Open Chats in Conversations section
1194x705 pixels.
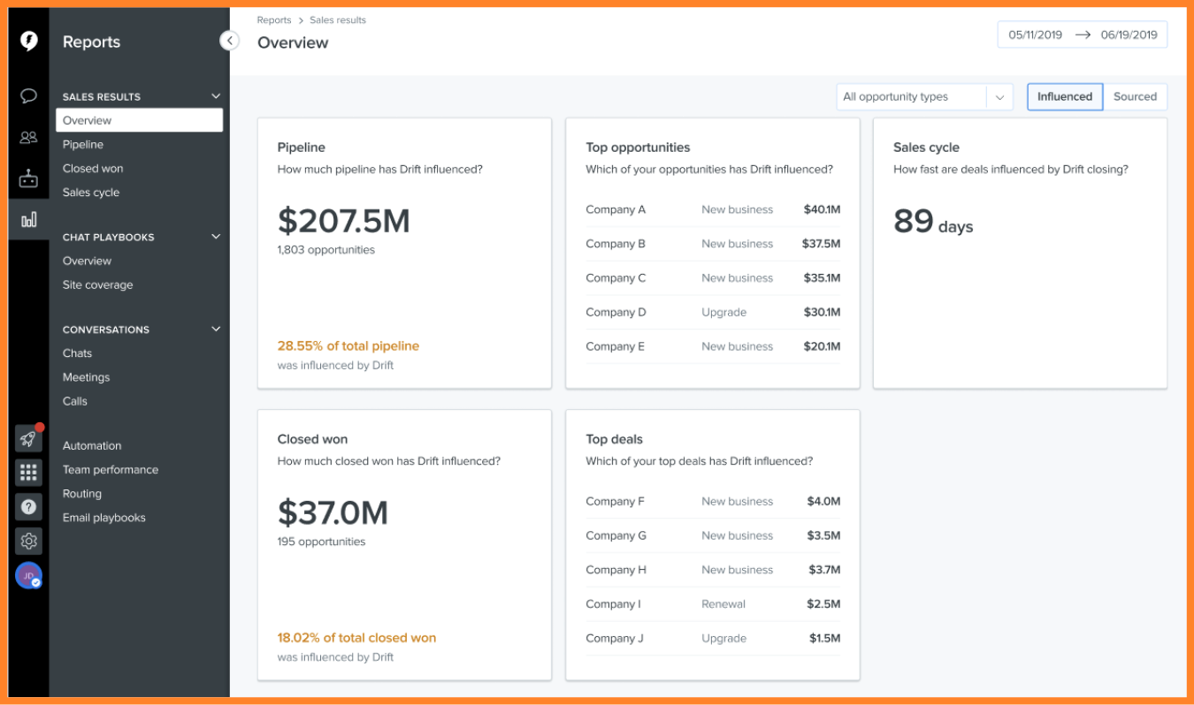(x=77, y=353)
